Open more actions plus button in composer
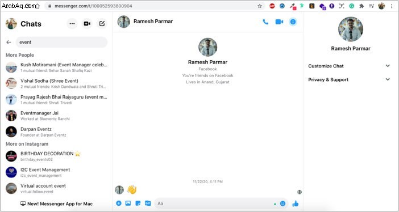 pyautogui.click(x=119, y=203)
